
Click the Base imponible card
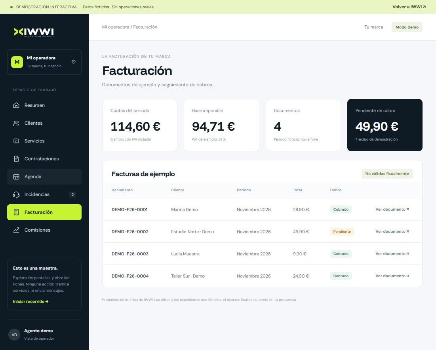(221, 125)
